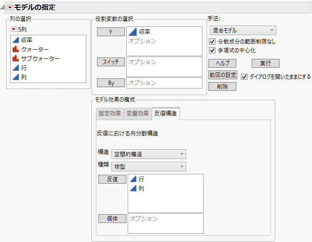
Task: Select nominal bar icon of サブクォーター column
Action: coord(16,58)
